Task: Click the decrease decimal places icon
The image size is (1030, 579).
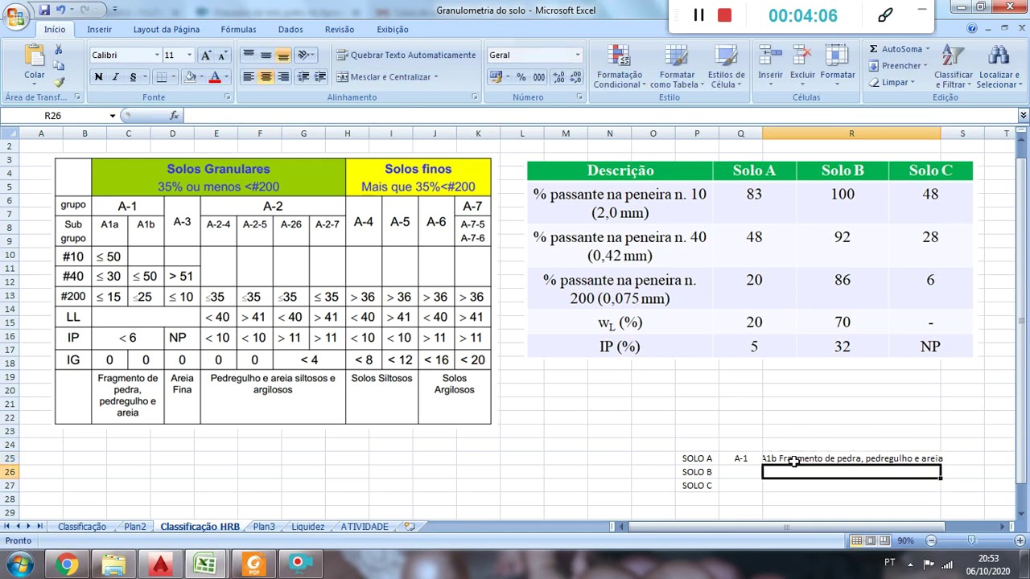Action: [x=574, y=76]
